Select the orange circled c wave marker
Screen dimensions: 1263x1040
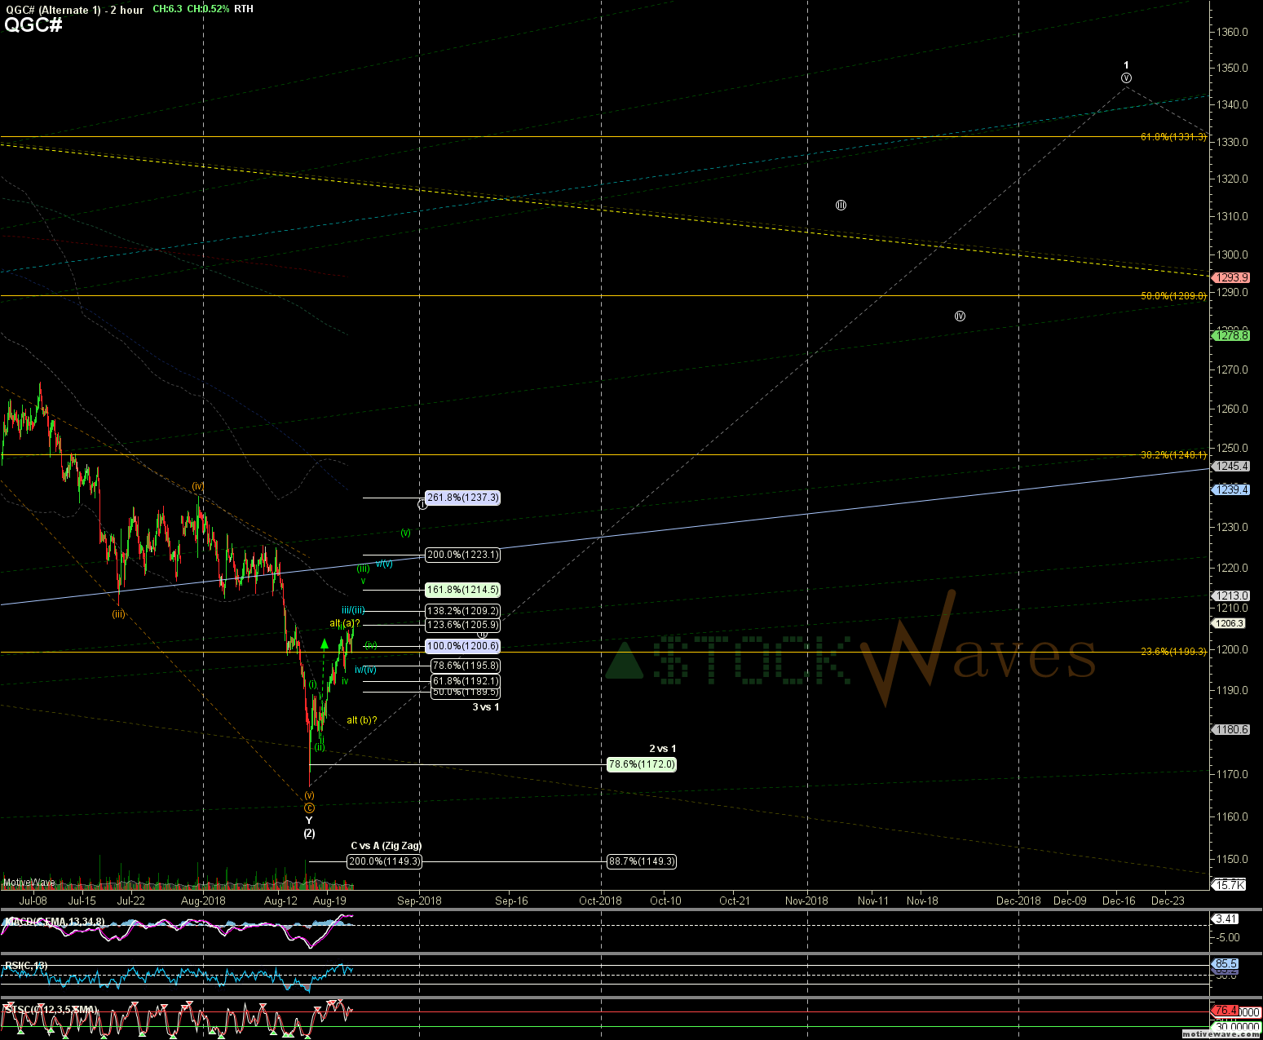tap(309, 808)
